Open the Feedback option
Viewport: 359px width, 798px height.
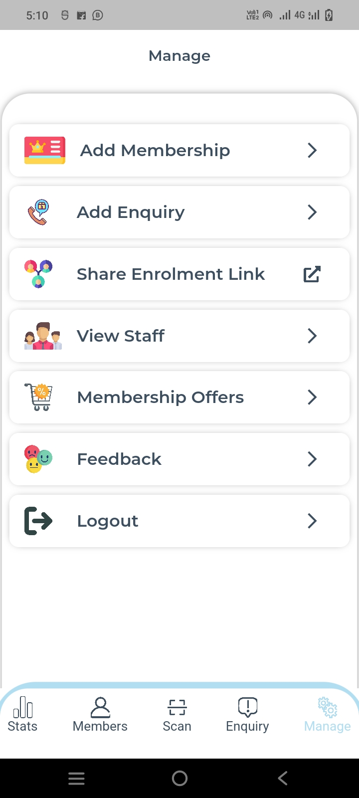pyautogui.click(x=119, y=459)
